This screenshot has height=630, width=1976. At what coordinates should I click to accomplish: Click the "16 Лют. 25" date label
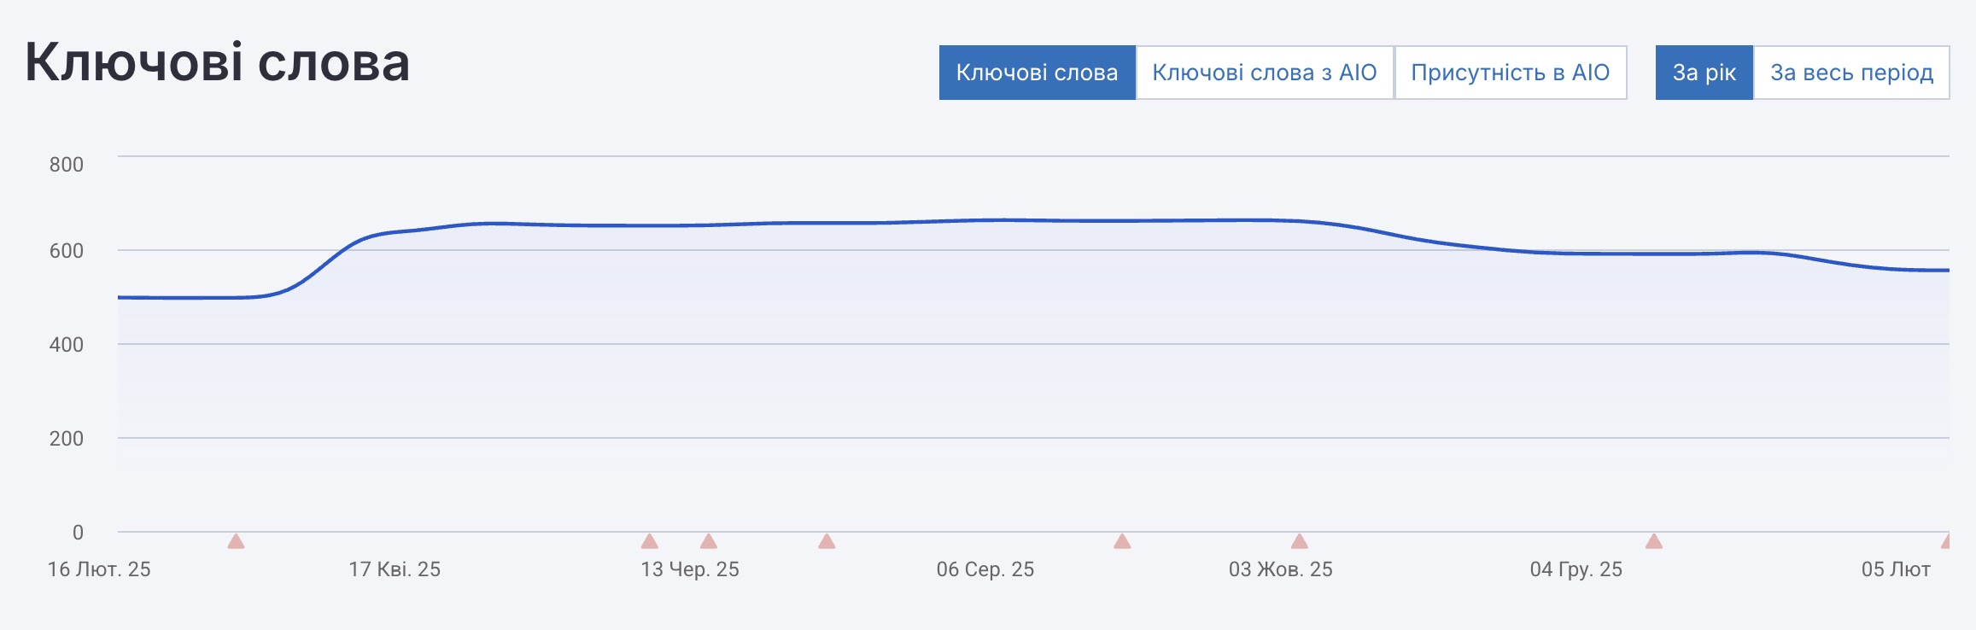point(99,569)
